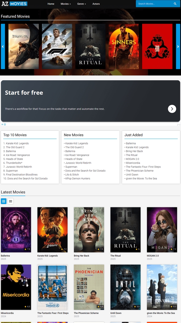Open the Ballerina poster in Latest Movies
The height and width of the screenshot is (323, 181).
click(x=16, y=230)
